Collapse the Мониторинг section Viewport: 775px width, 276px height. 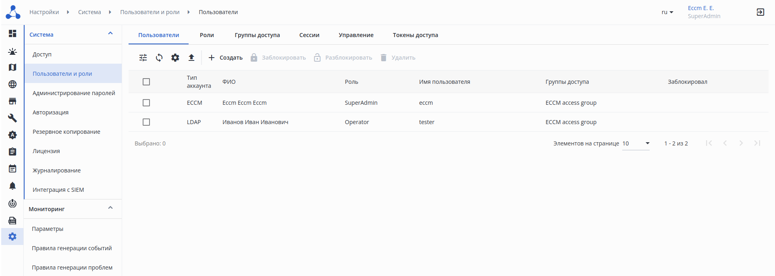(110, 208)
